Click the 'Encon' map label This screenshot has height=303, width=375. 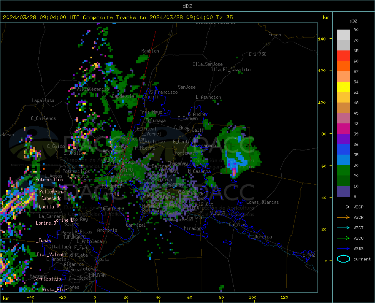pyautogui.click(x=275, y=35)
